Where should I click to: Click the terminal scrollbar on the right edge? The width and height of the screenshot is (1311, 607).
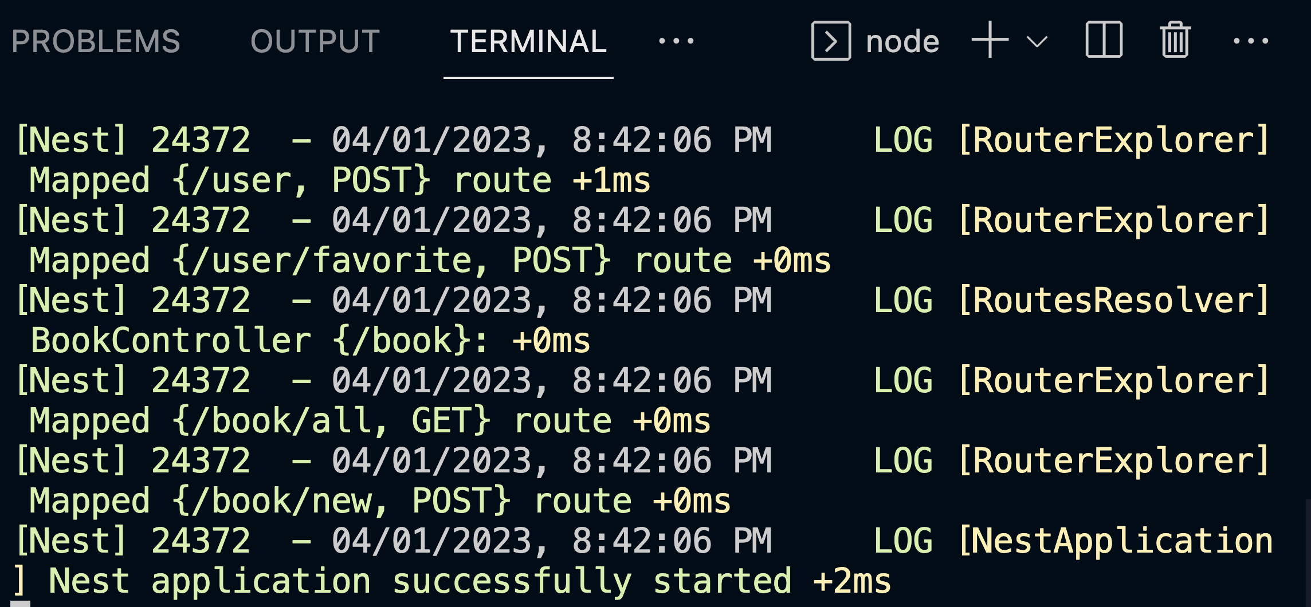pyautogui.click(x=1308, y=553)
